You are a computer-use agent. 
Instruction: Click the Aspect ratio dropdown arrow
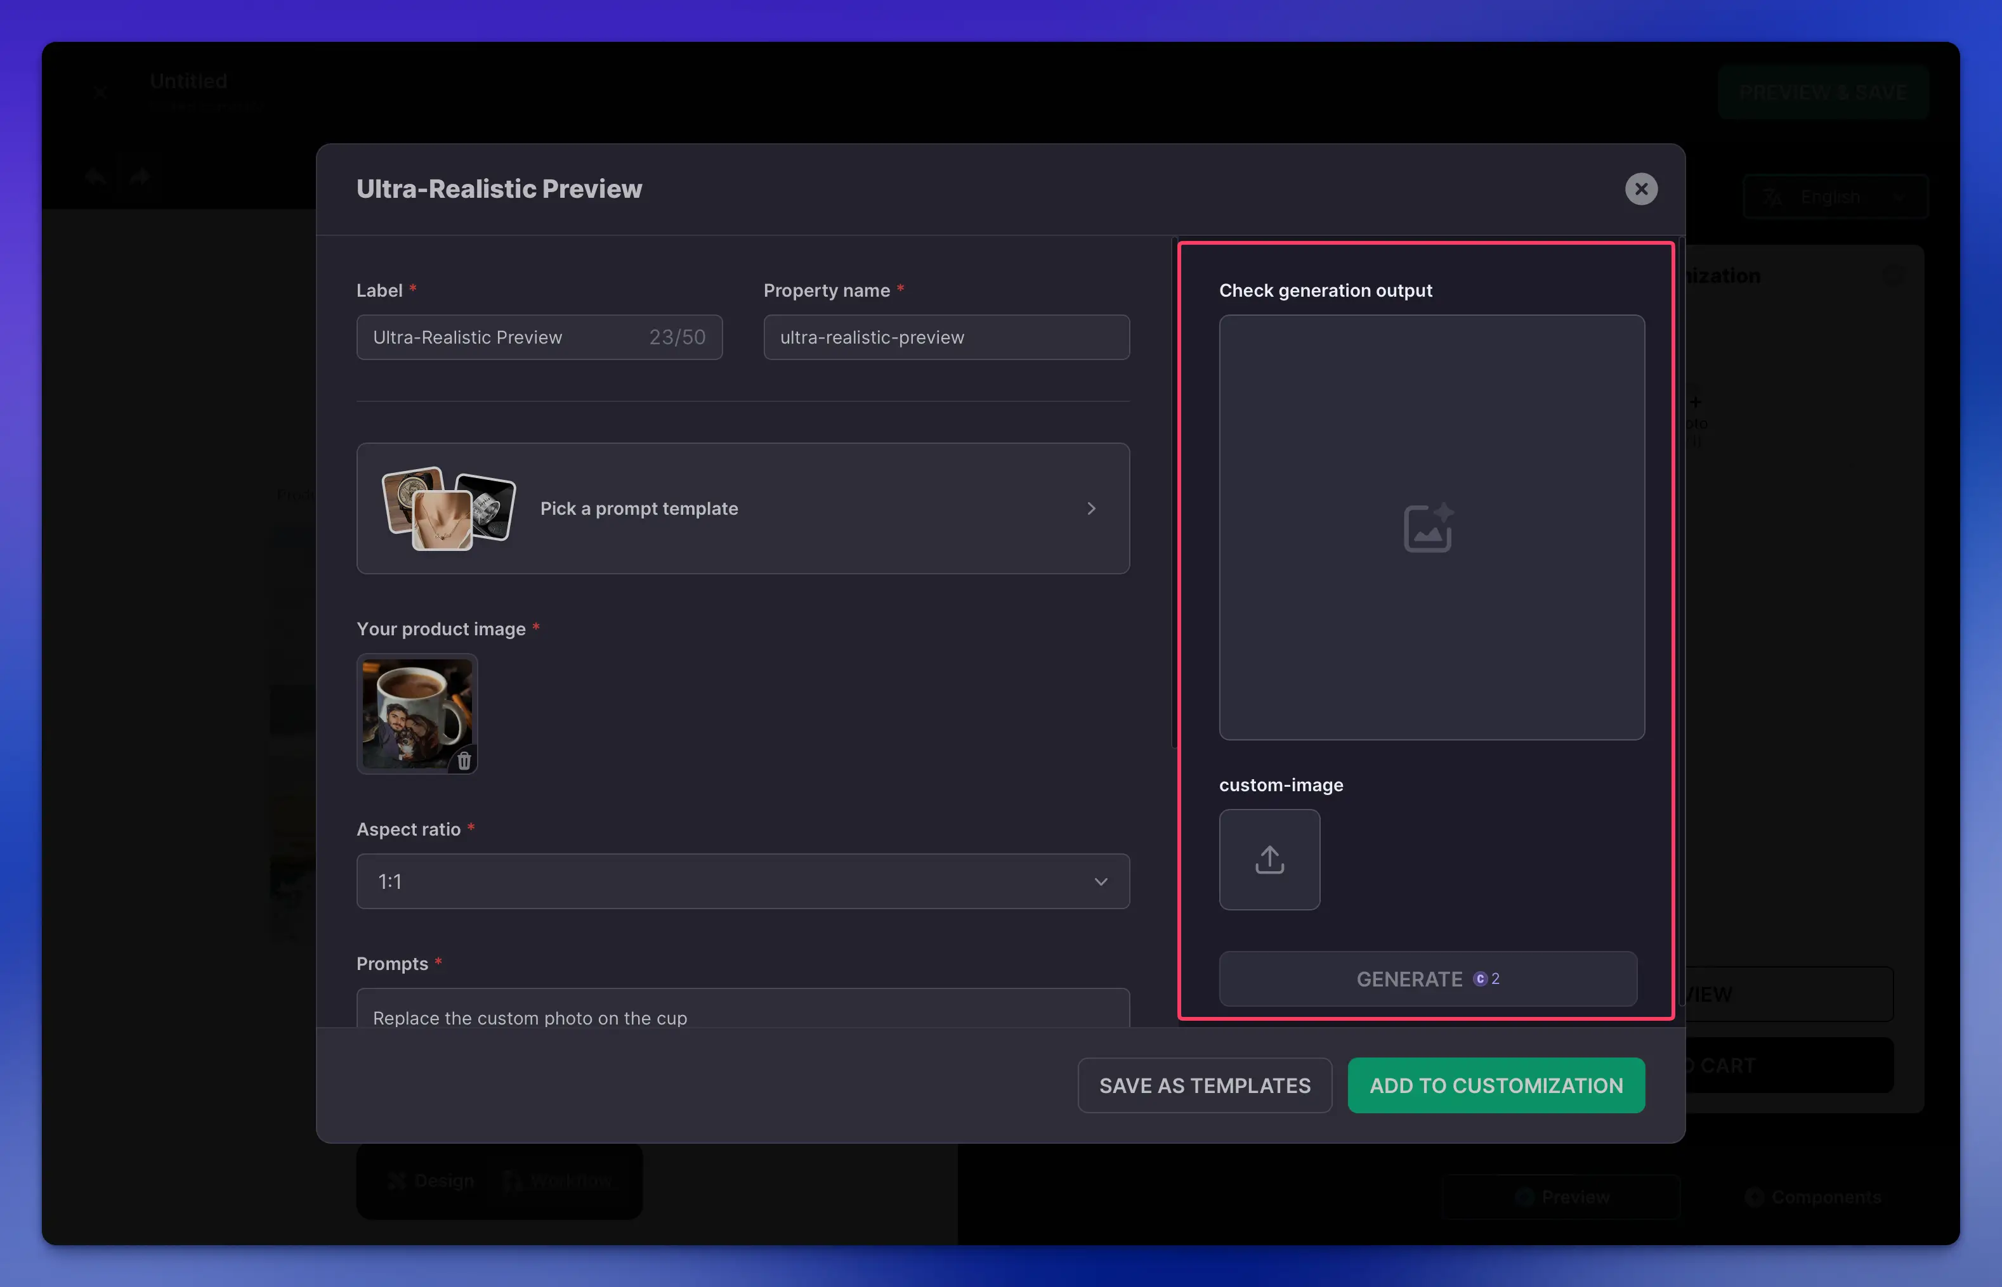point(1101,882)
